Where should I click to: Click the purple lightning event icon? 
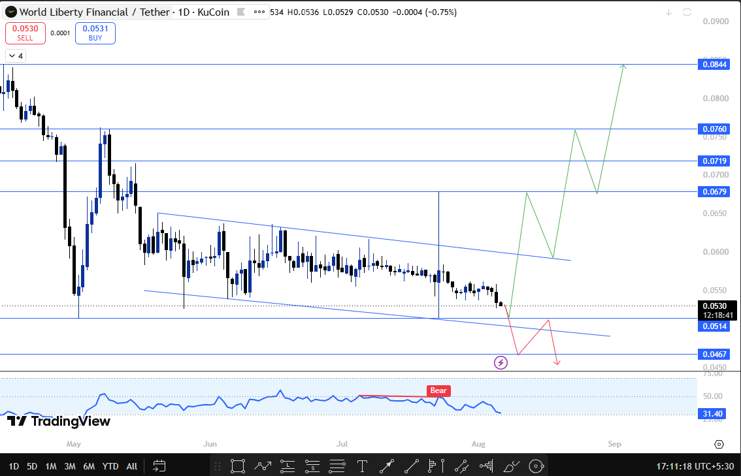501,362
